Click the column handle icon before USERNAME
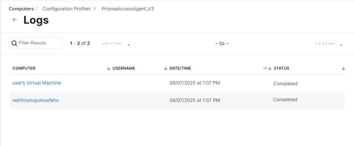Image resolution: width=354 pixels, height=146 pixels. point(109,69)
